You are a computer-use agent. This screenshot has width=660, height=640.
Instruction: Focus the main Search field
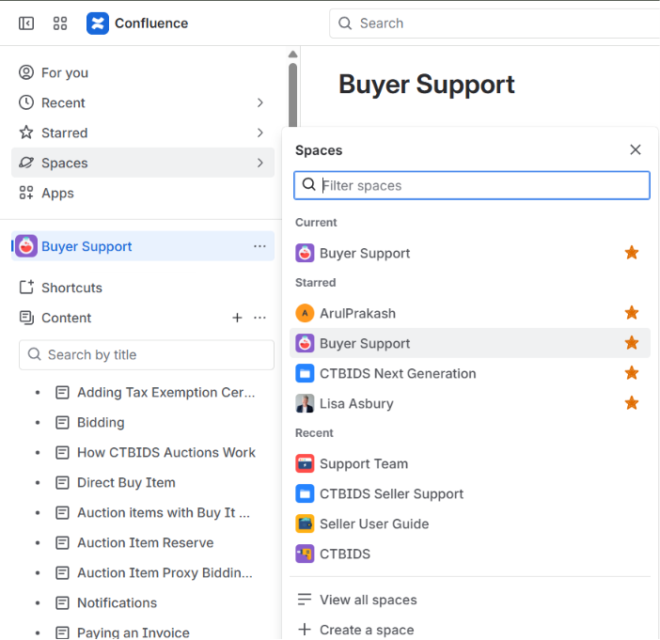(495, 23)
